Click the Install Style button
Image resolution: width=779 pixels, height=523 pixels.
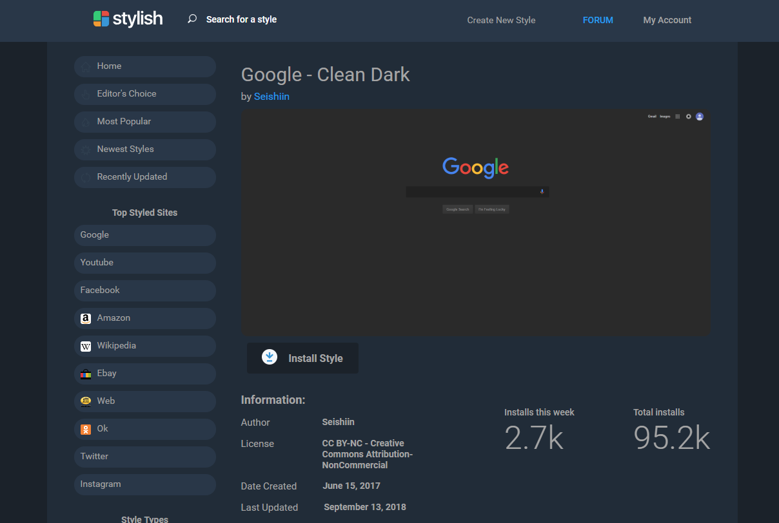pyautogui.click(x=302, y=358)
